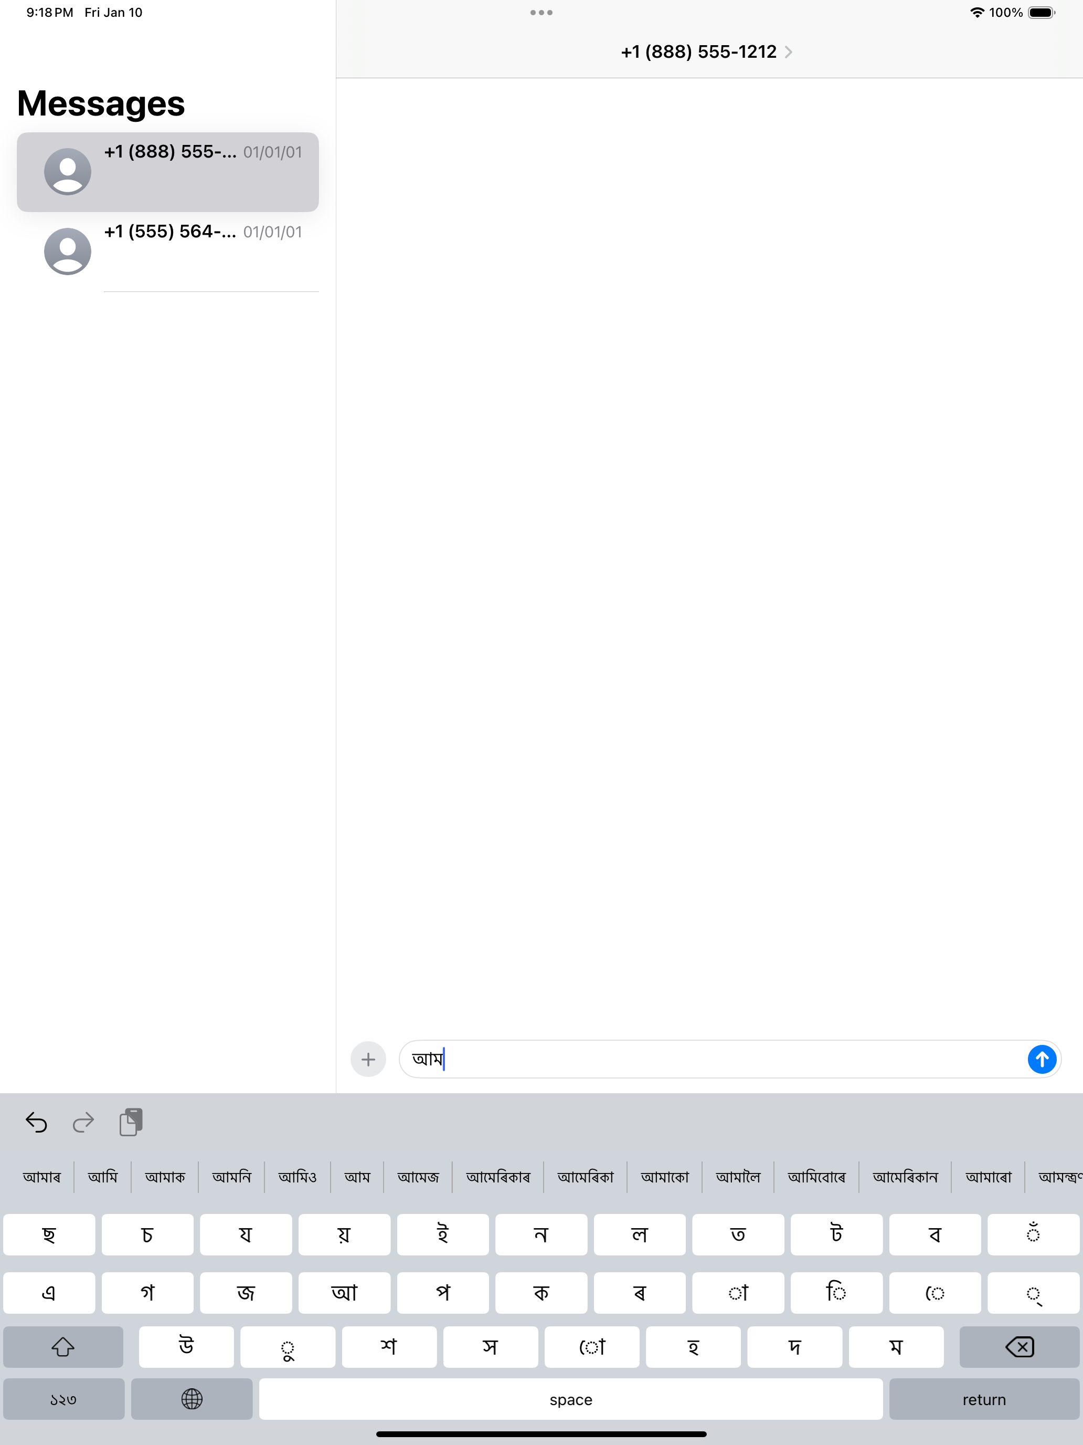1083x1445 pixels.
Task: Tap the ল key
Action: 640,1234
